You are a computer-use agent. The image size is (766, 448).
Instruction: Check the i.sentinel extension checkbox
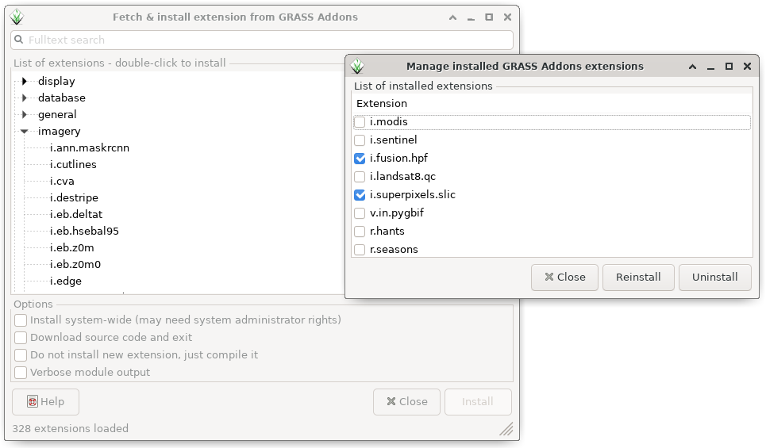(x=360, y=140)
